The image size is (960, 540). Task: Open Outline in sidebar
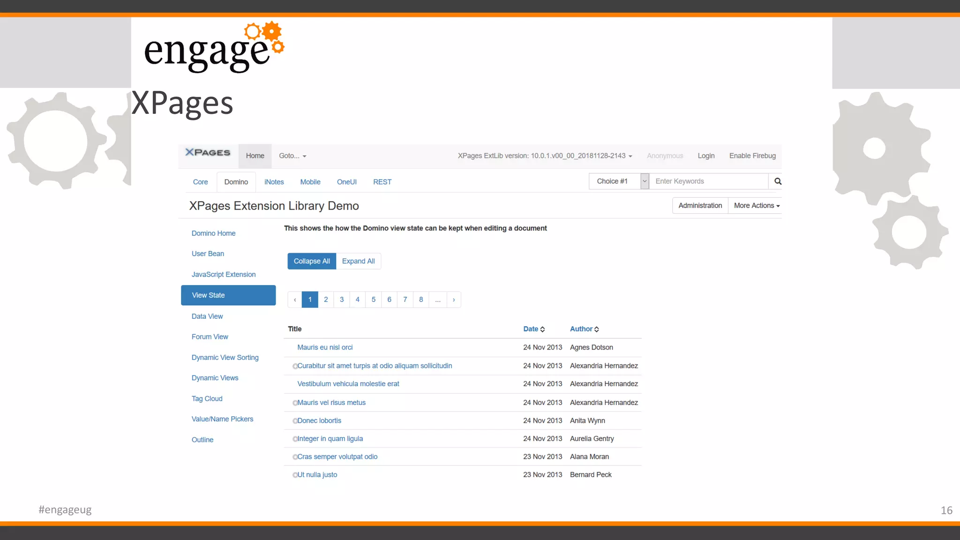(202, 440)
